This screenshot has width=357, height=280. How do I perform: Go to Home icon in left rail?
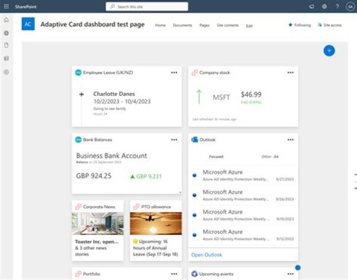(x=6, y=20)
